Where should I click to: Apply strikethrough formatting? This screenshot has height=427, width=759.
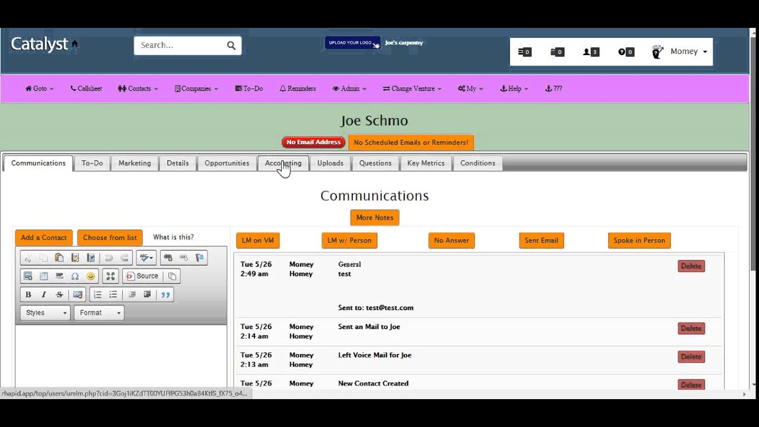click(59, 295)
